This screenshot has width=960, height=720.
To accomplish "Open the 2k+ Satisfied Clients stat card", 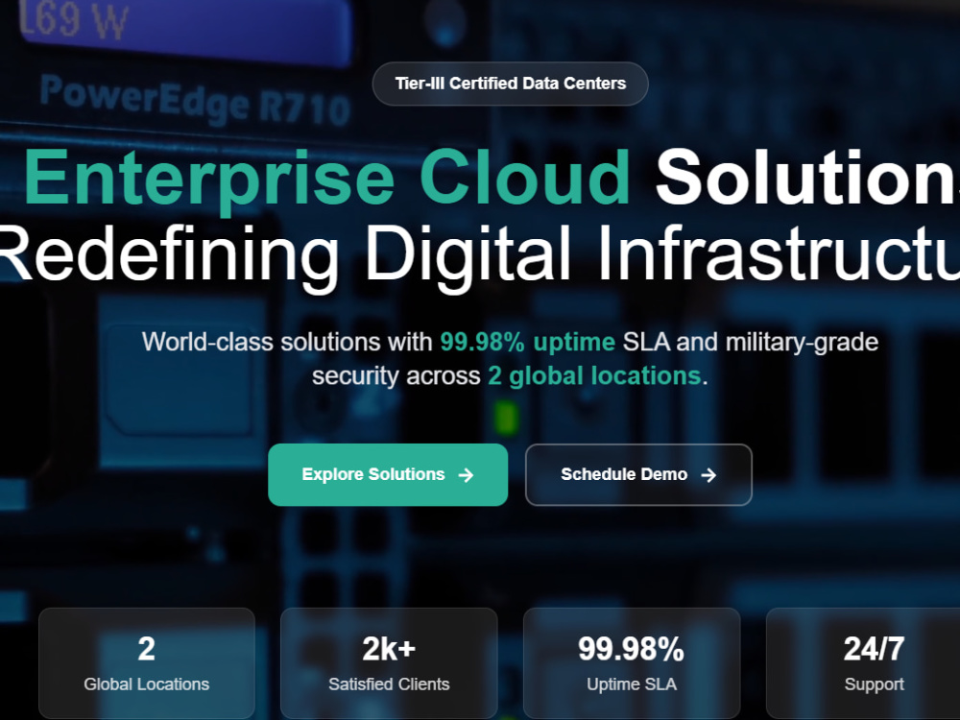I will [x=389, y=663].
